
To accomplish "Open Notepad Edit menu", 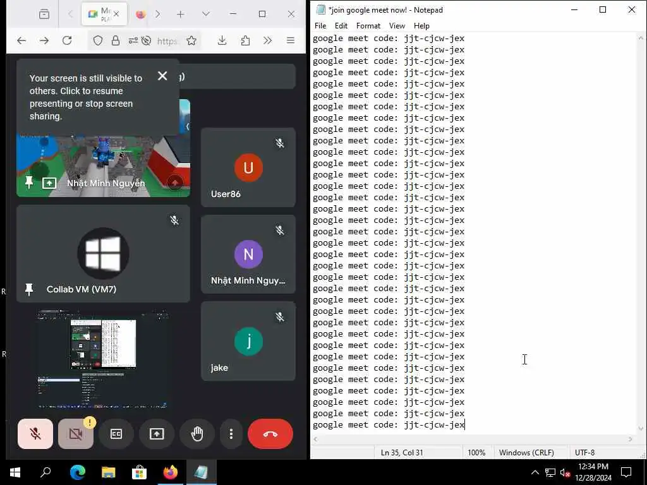I will (x=341, y=25).
